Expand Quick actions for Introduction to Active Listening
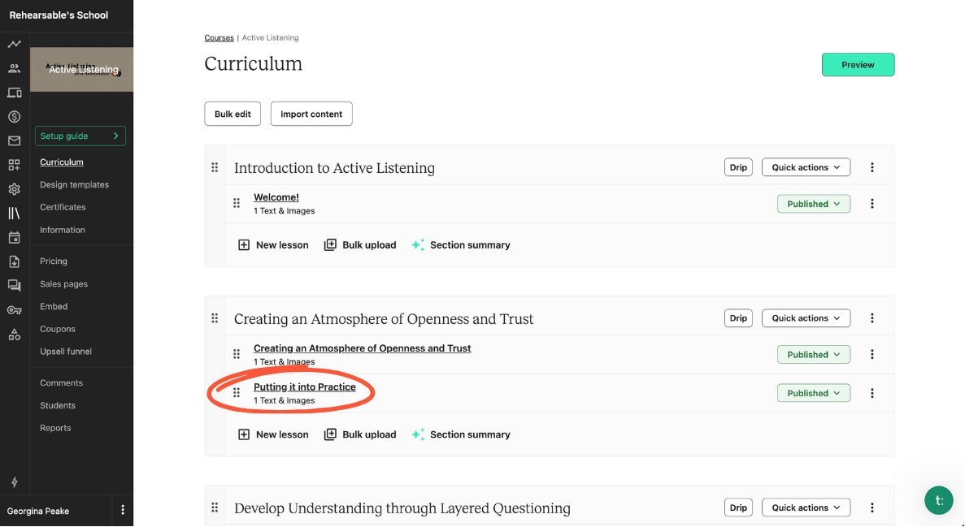 (x=806, y=167)
